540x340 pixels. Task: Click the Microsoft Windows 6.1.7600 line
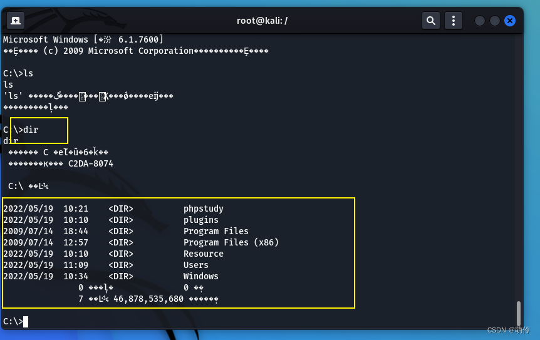(83, 39)
